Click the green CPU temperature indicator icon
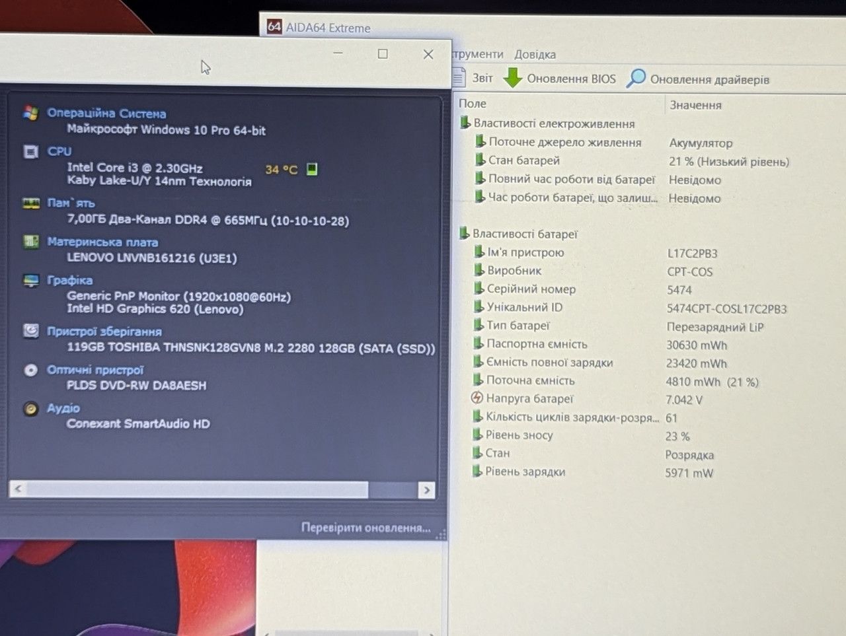 pyautogui.click(x=313, y=169)
